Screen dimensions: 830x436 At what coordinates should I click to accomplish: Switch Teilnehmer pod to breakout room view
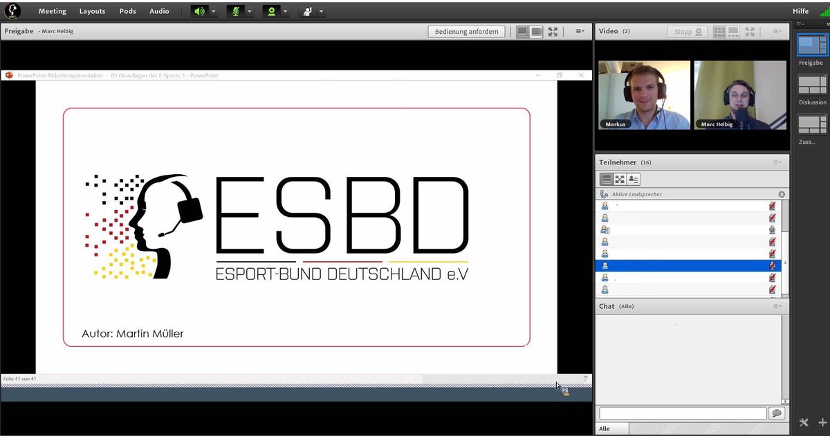[x=620, y=179]
